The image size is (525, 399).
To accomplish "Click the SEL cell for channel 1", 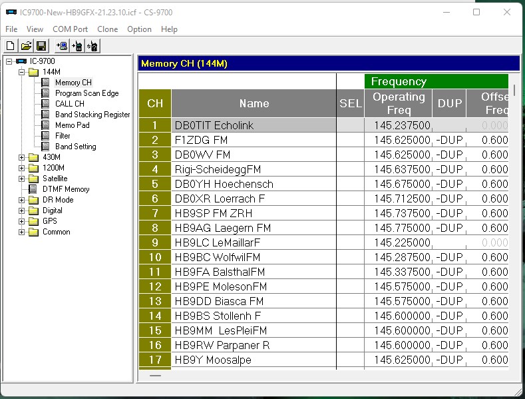I will point(350,125).
